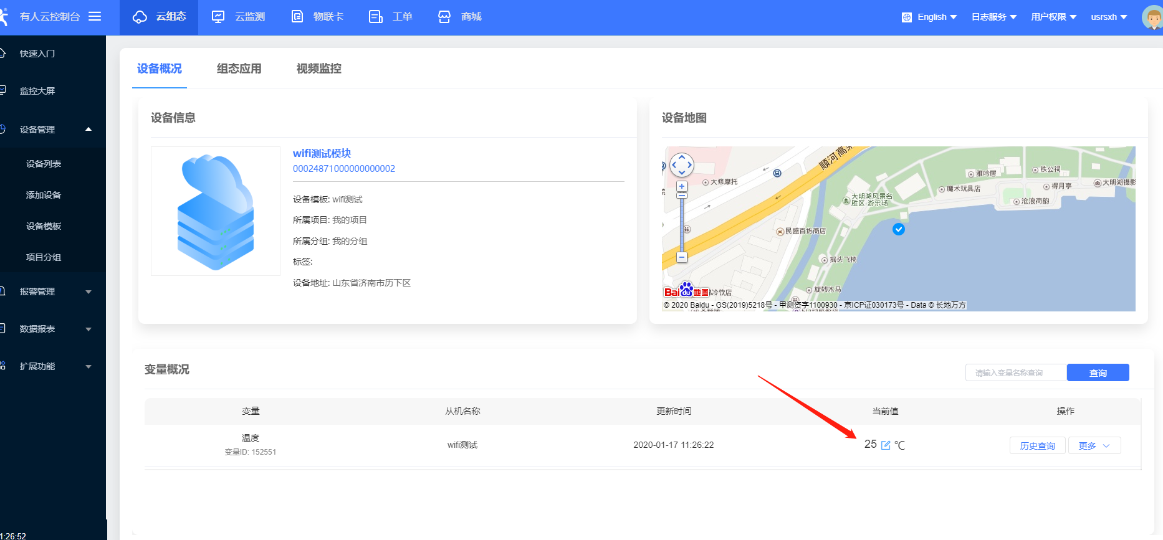Open the English language dropdown
Screen dimensions: 1163x540
click(929, 17)
